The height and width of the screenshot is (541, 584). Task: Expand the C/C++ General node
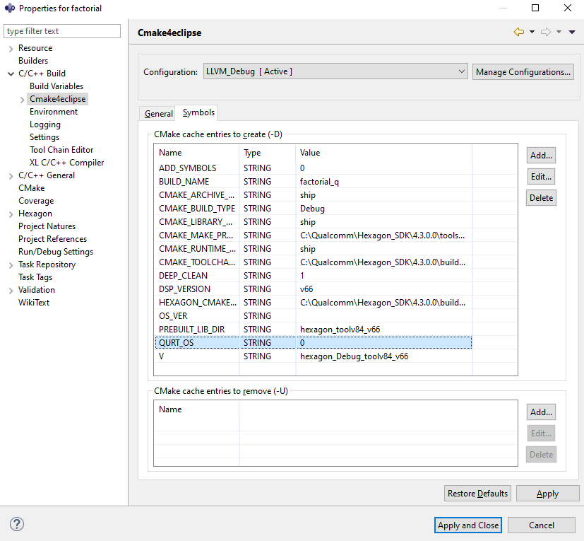pos(11,175)
